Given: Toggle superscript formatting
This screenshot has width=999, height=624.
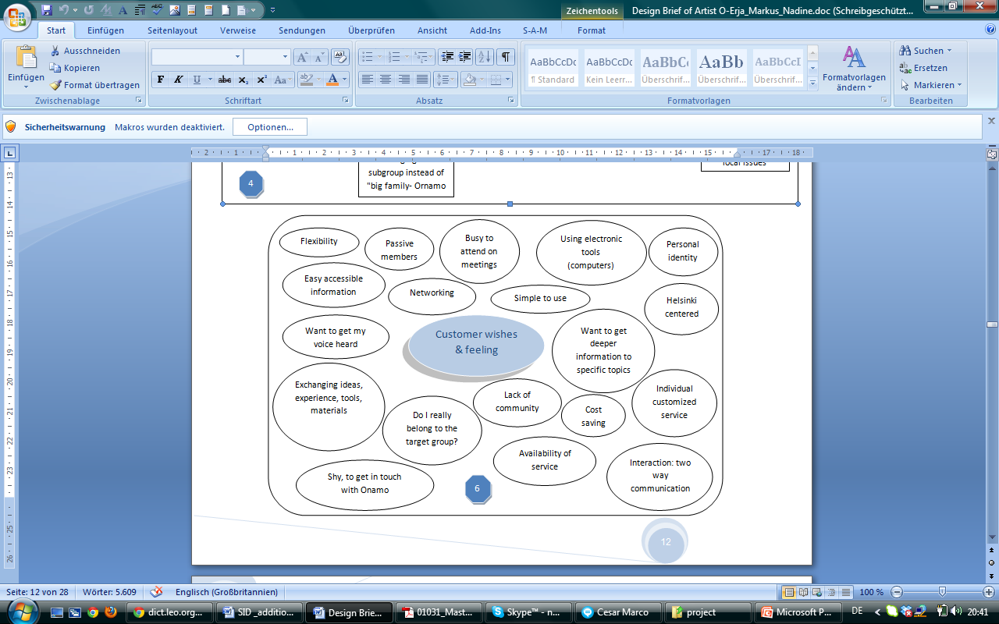Looking at the screenshot, I should tap(261, 80).
